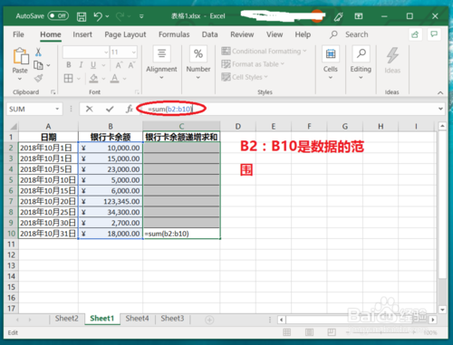Viewport: 453px width, 345px height.
Task: Click the Save icon in title bar
Action: coord(82,16)
